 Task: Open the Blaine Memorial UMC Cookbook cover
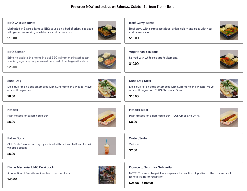click(x=107, y=175)
